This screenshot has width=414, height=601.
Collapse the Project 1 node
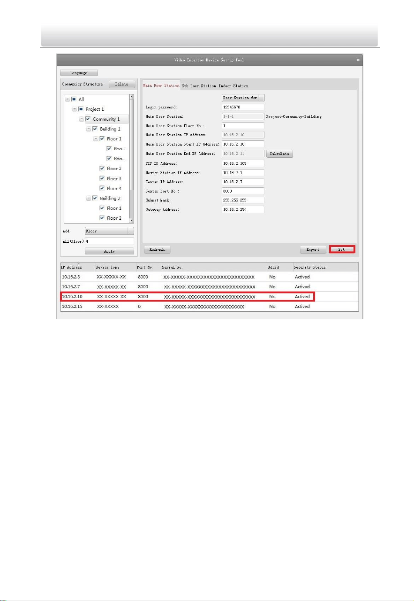coord(75,109)
